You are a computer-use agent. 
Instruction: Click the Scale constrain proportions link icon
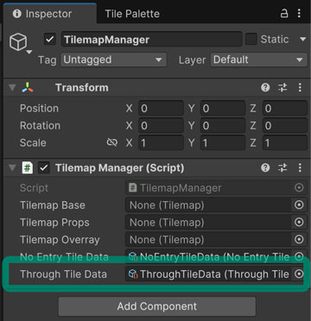click(111, 142)
